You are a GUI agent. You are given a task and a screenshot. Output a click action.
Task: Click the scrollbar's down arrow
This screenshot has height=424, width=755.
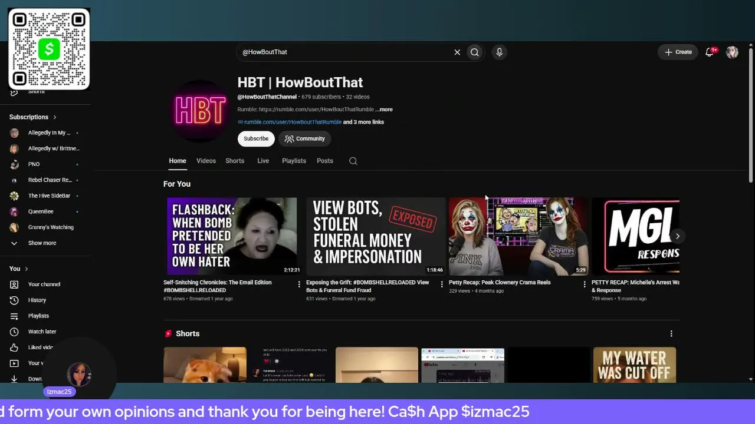coord(751,379)
